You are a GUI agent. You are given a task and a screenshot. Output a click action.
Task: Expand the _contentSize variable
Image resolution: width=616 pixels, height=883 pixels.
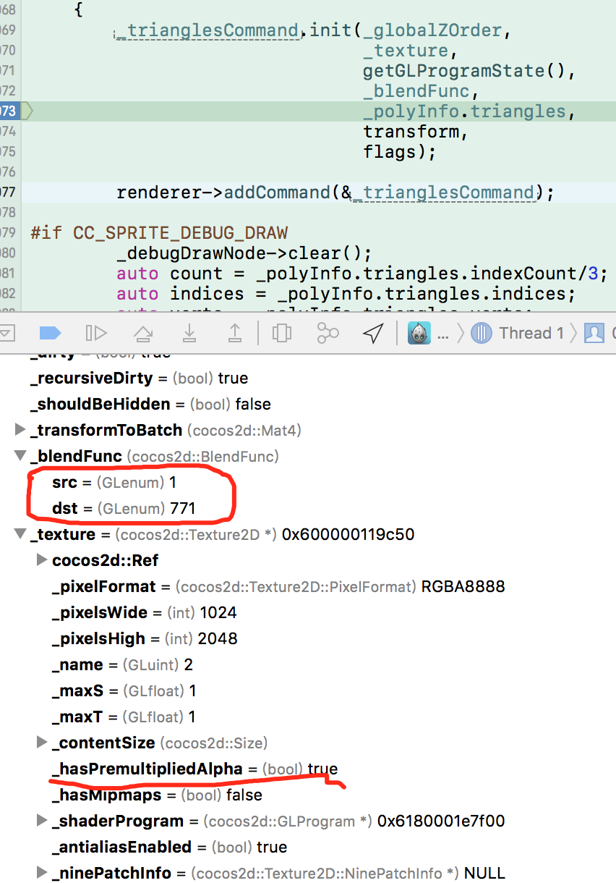[x=42, y=743]
